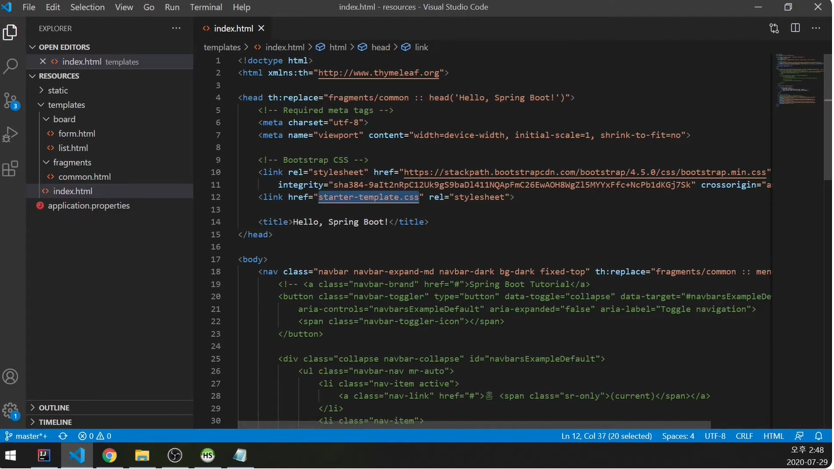
Task: Open Windows Start menu
Action: (x=11, y=455)
